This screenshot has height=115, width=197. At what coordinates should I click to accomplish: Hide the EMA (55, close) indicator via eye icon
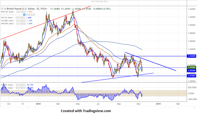pyautogui.click(x=17, y=12)
